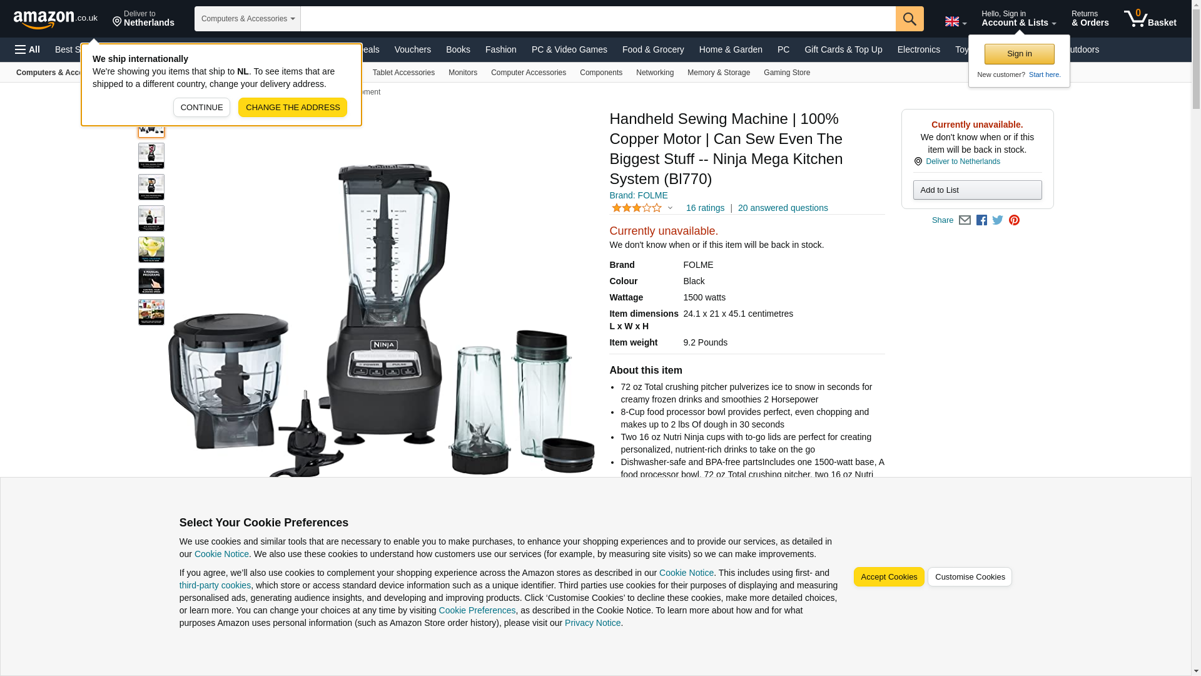This screenshot has width=1201, height=676.
Task: Expand the star rating breakdown arrow
Action: point(670,208)
